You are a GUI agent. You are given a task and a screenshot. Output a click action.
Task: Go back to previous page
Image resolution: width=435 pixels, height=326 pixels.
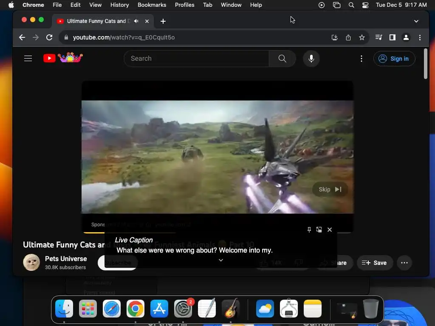pos(22,37)
